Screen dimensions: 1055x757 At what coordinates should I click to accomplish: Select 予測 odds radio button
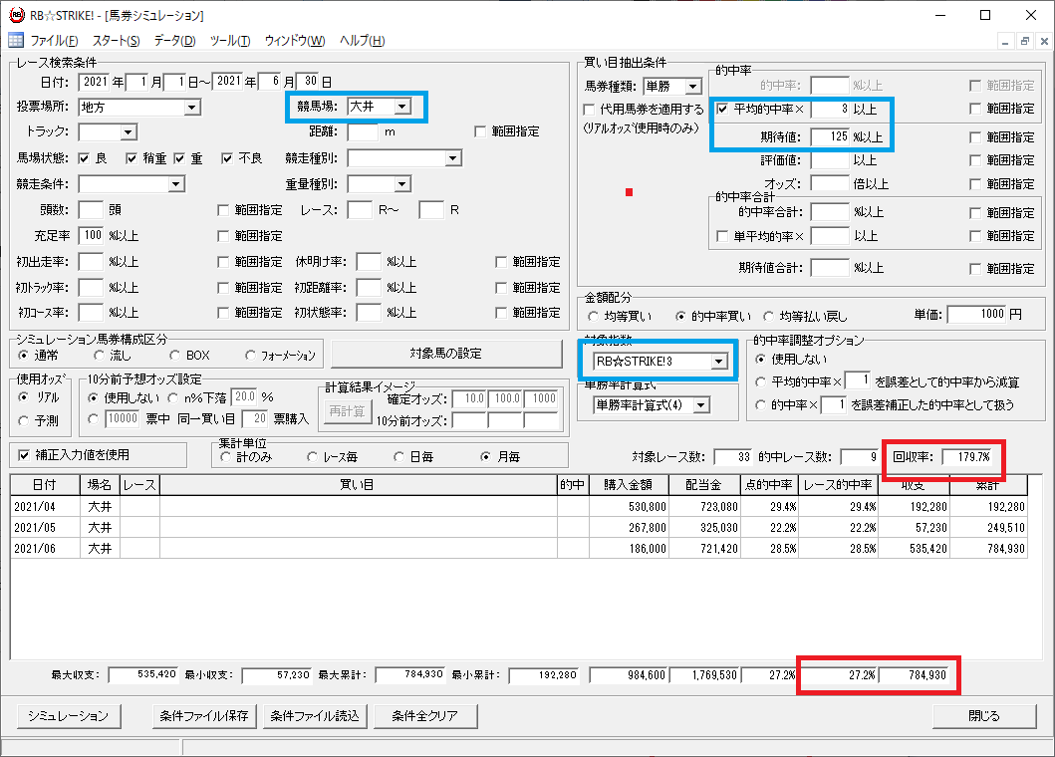point(24,421)
